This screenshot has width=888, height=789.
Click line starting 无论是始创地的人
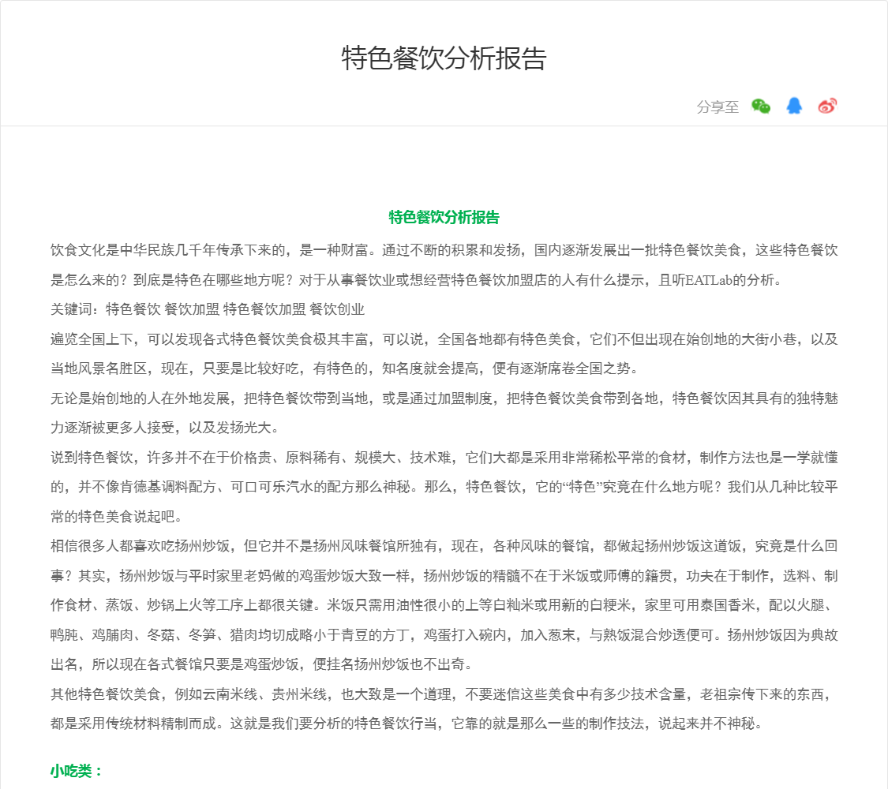click(444, 398)
